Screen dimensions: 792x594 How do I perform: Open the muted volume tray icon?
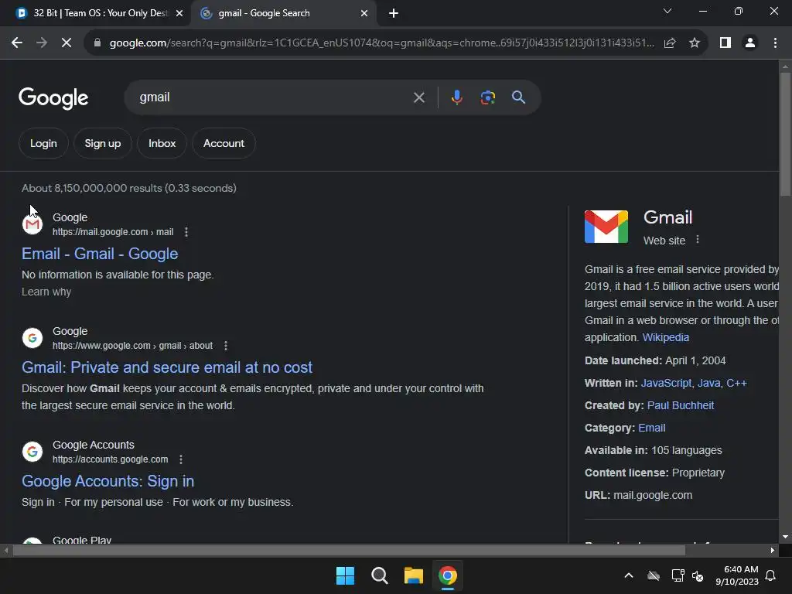[x=698, y=575]
